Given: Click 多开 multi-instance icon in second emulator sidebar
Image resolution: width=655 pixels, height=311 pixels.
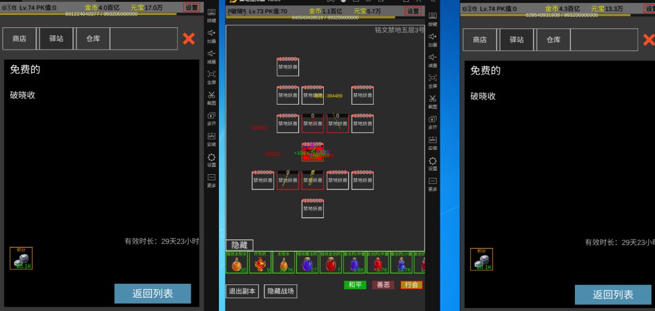Looking at the screenshot, I should (433, 119).
